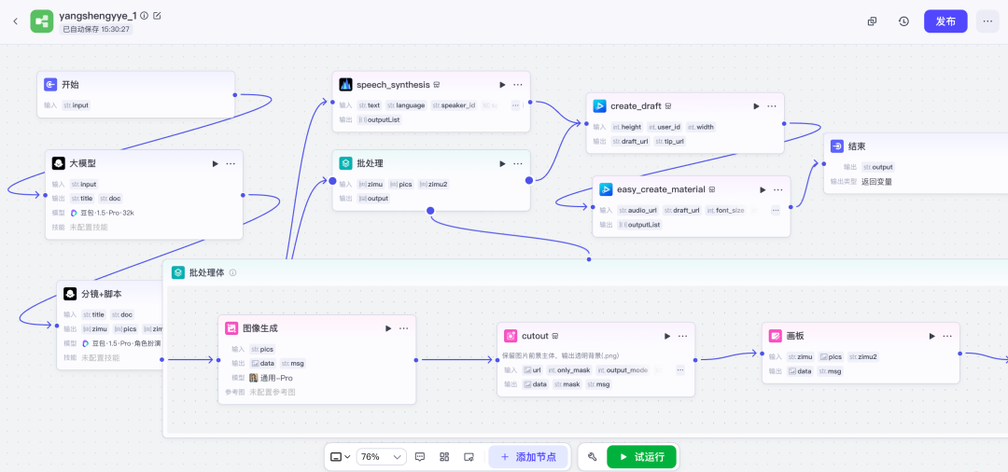
Task: Open the version history clock icon
Action: point(903,21)
